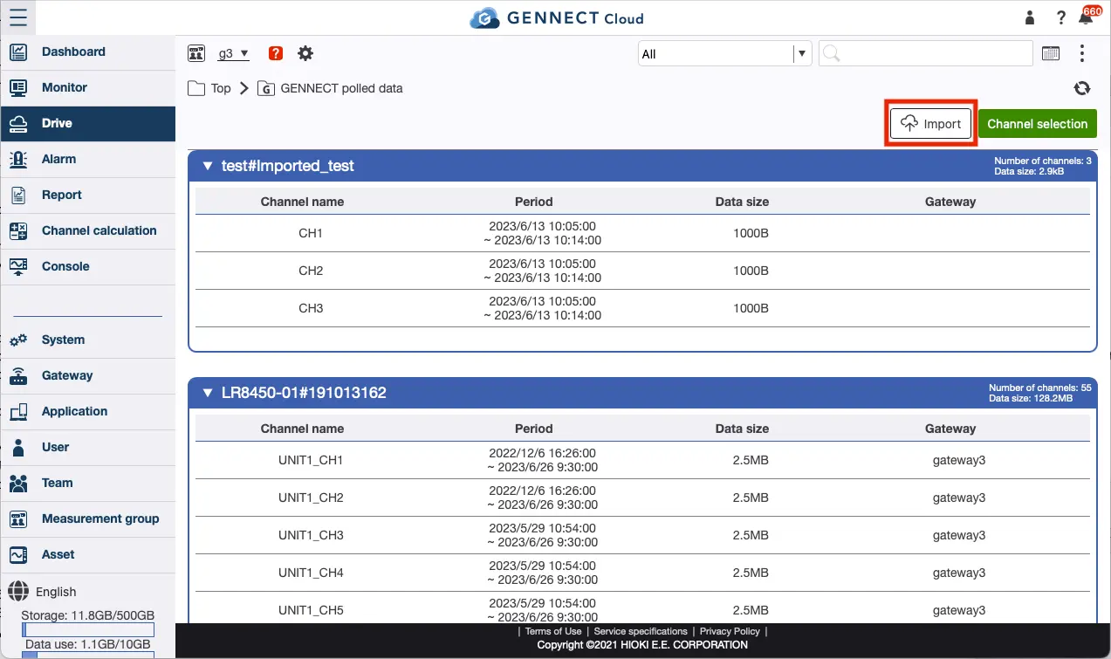Click the green Channel selection button
Image resolution: width=1111 pixels, height=659 pixels.
[1038, 123]
